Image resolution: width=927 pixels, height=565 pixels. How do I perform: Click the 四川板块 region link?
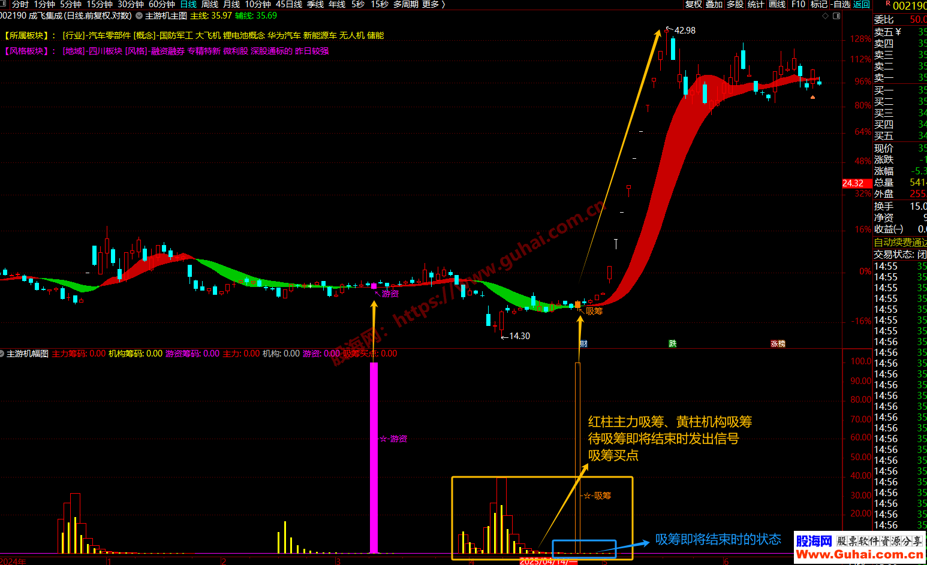click(106, 51)
